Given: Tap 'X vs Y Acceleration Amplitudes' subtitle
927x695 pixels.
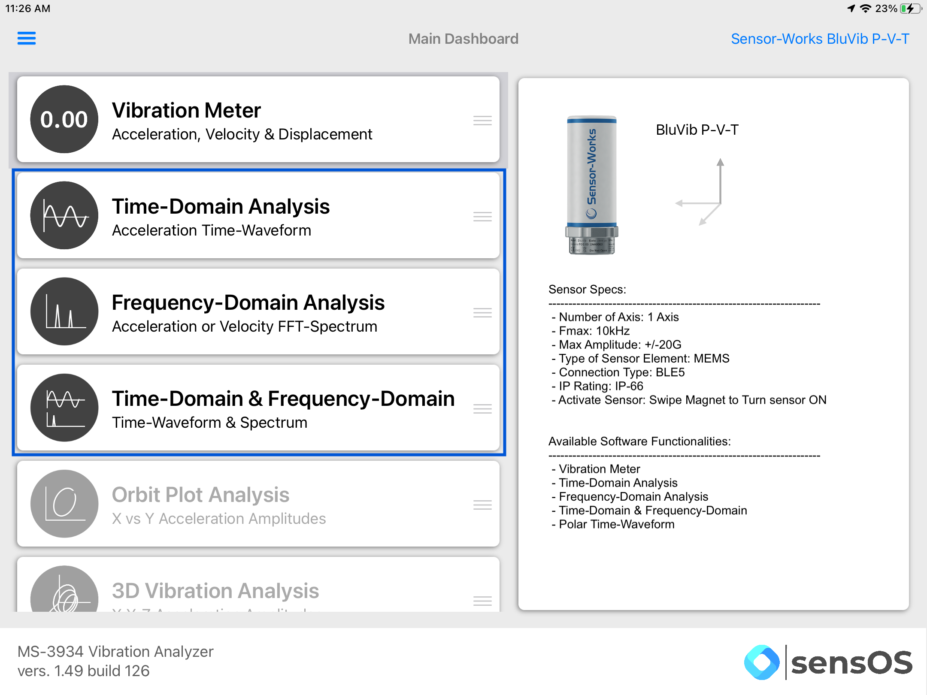Looking at the screenshot, I should pos(219,519).
